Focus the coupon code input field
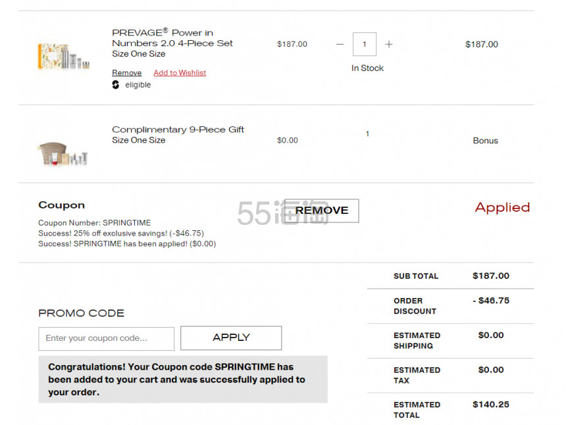The width and height of the screenshot is (566, 425). 107,338
